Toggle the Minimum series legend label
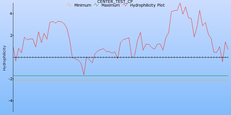Screen dimensions: 231x115 pos(83,5)
